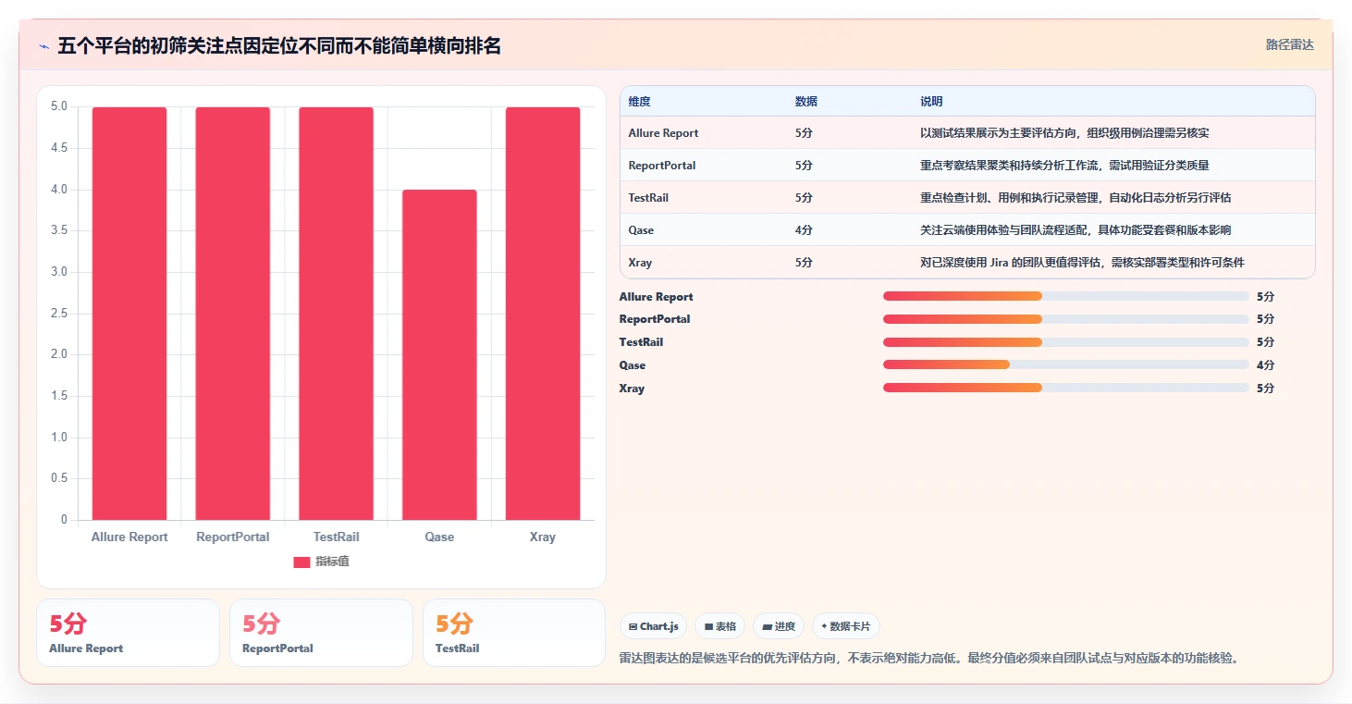Screen dimensions: 1352x704
Task: Click the 路径雷达 label in header
Action: tap(1289, 44)
